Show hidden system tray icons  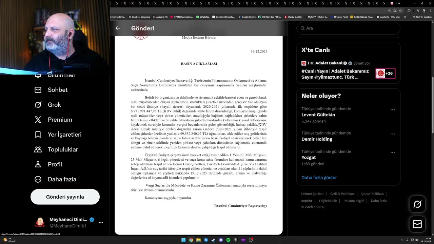[x=402, y=240]
